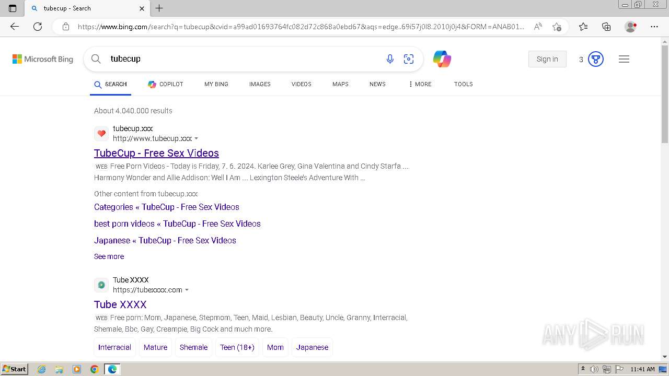
Task: Click the browser back arrow
Action: coord(15,27)
